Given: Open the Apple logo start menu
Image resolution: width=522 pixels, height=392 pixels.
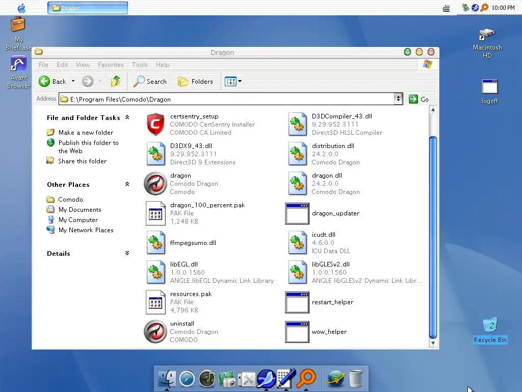Looking at the screenshot, I should point(21,8).
